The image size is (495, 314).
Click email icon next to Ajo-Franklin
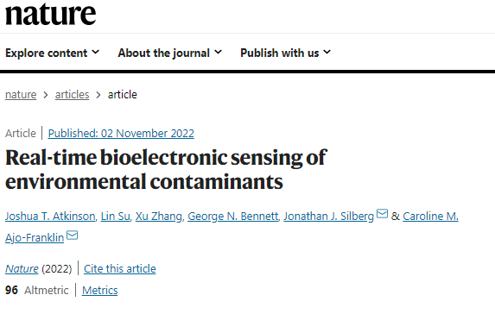pos(73,235)
